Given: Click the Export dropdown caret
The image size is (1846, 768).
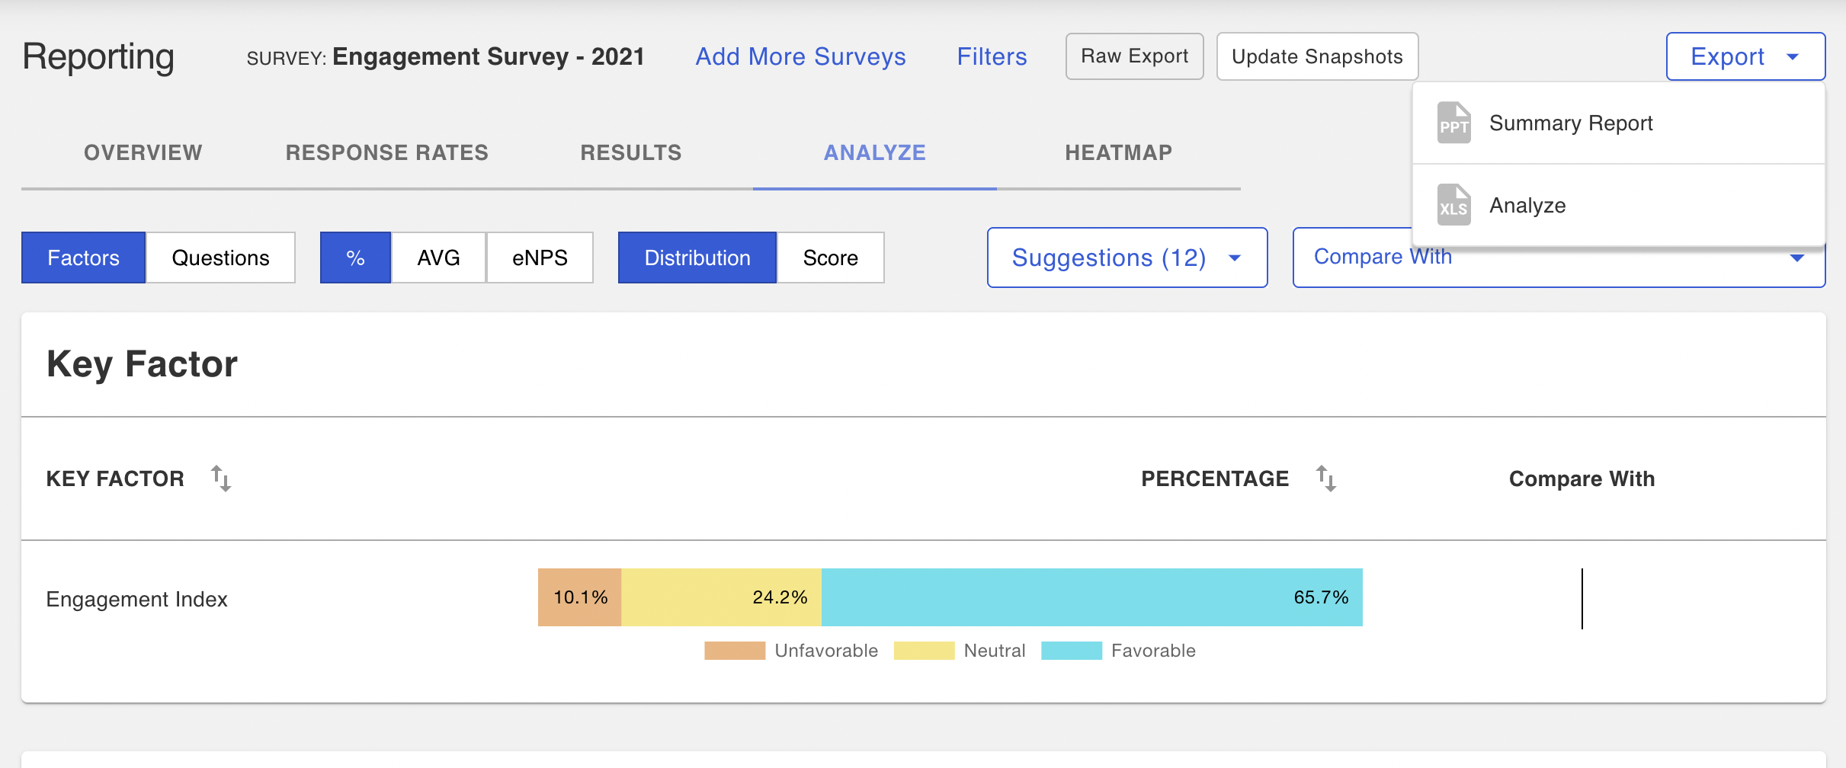Looking at the screenshot, I should tap(1793, 57).
